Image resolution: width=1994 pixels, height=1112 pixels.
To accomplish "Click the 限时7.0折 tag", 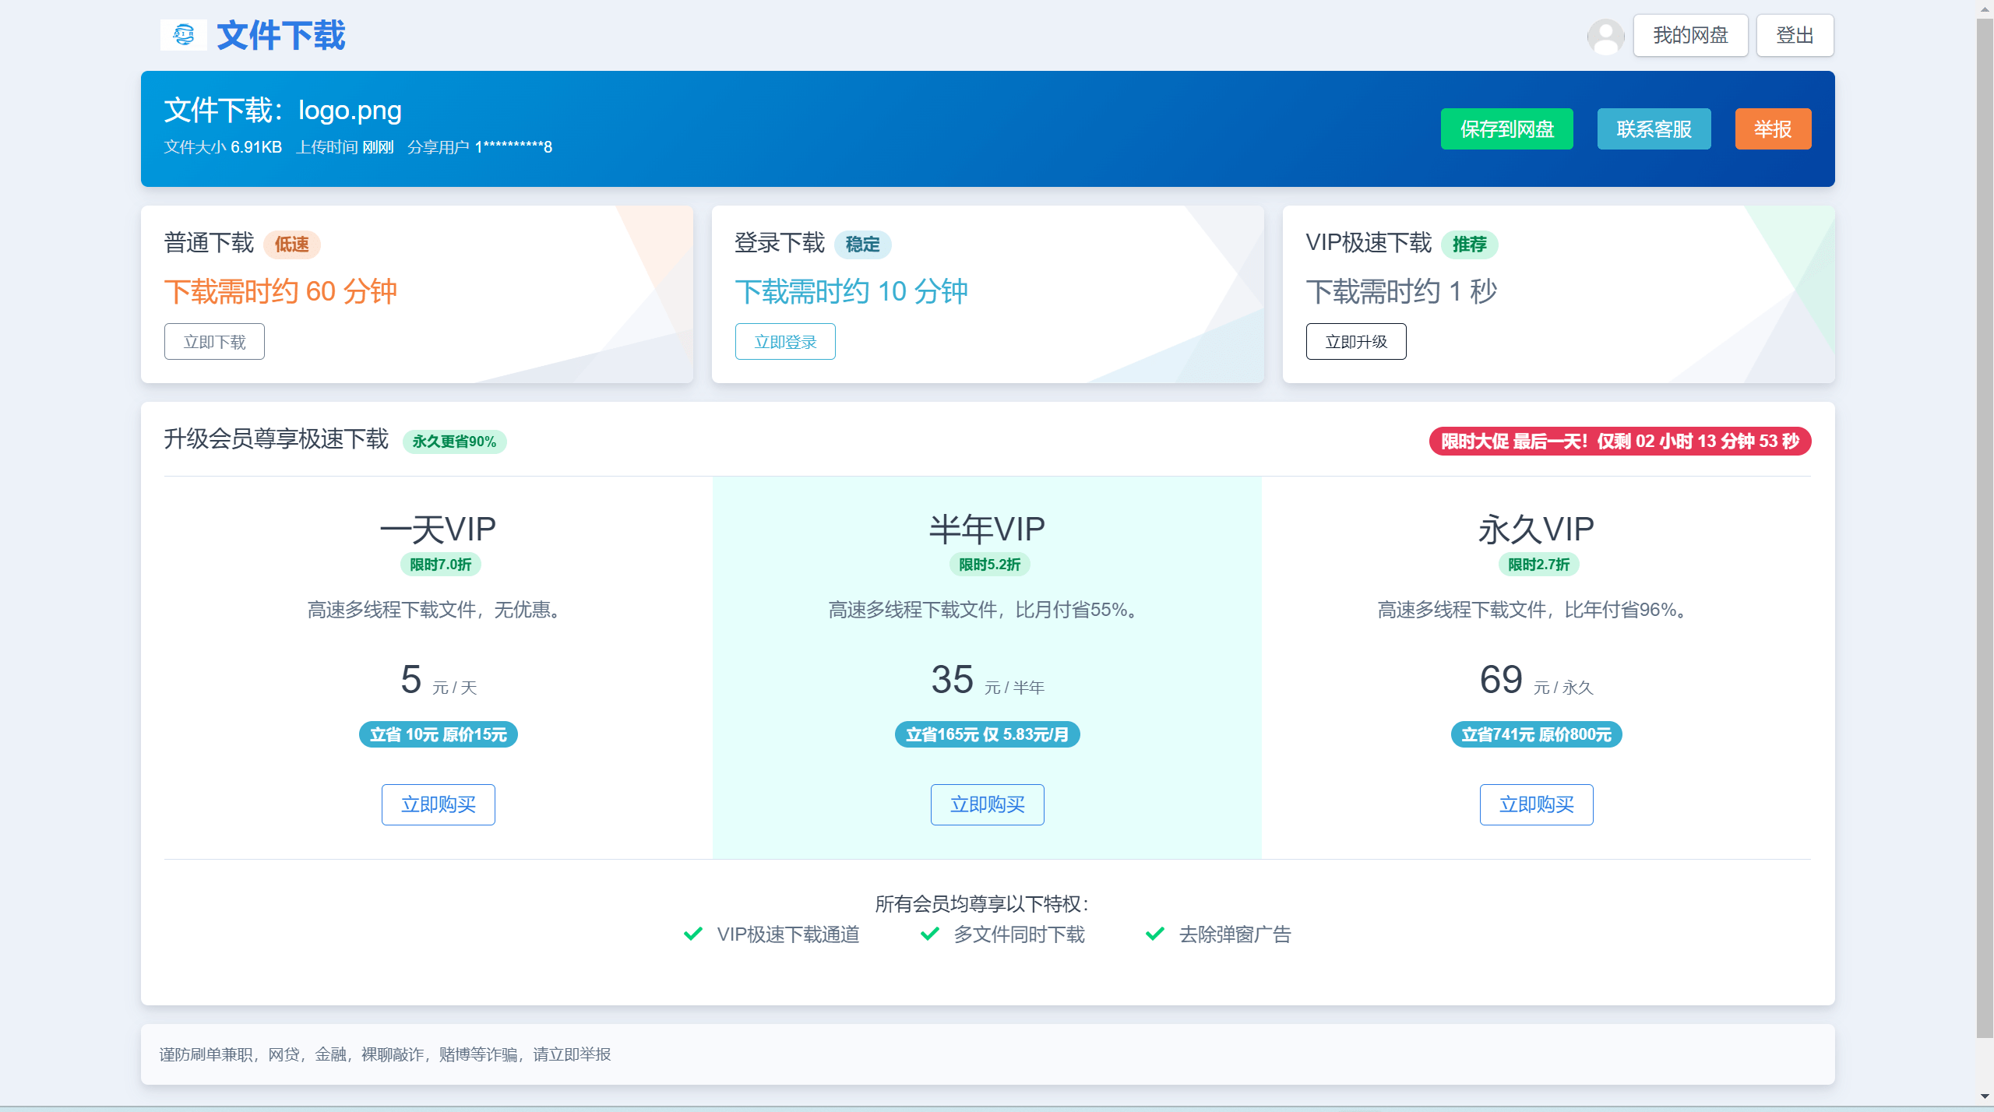I will click(441, 565).
